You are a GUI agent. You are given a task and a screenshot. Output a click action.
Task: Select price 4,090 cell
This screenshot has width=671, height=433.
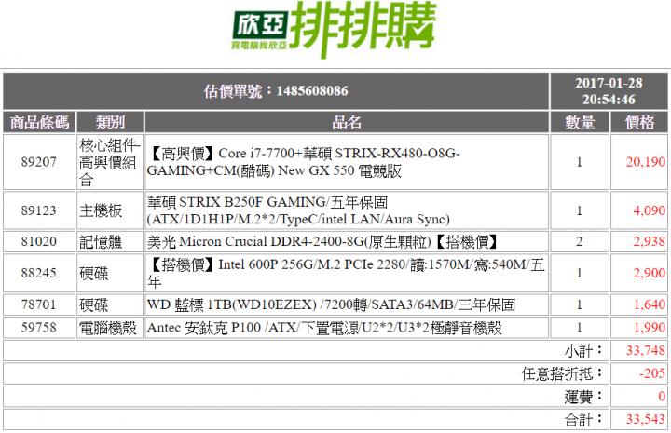pos(639,210)
